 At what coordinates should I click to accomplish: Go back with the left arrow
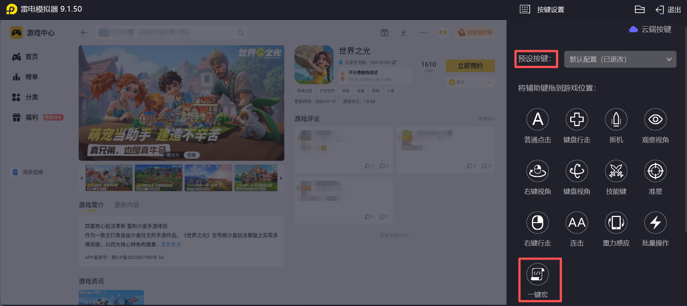pos(84,33)
